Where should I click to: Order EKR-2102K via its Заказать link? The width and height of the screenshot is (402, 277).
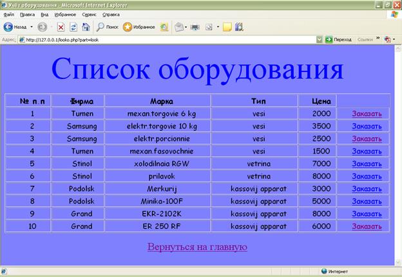point(367,214)
